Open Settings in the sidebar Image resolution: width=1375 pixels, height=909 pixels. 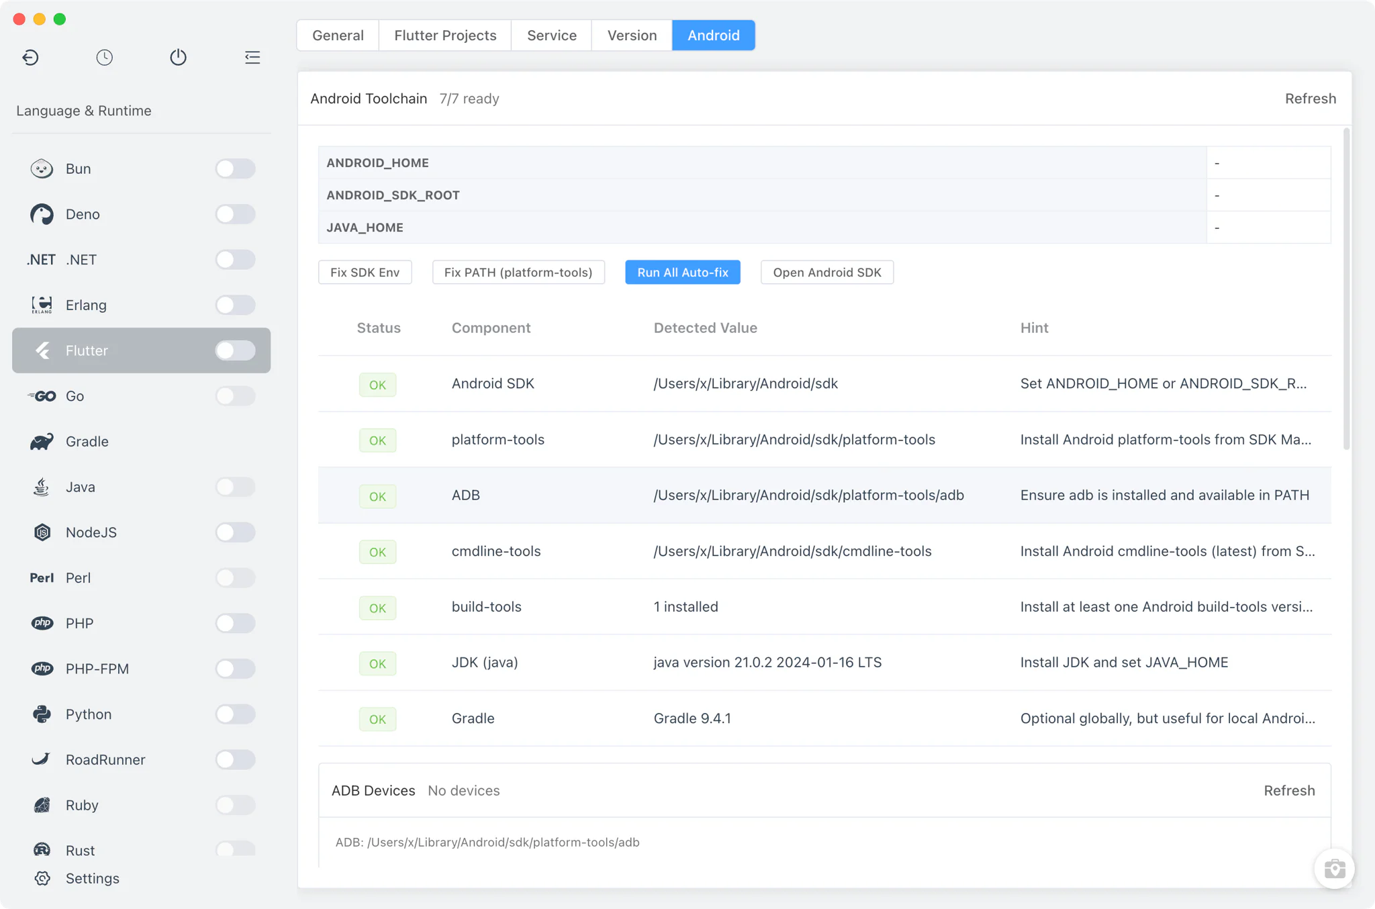[x=92, y=879]
